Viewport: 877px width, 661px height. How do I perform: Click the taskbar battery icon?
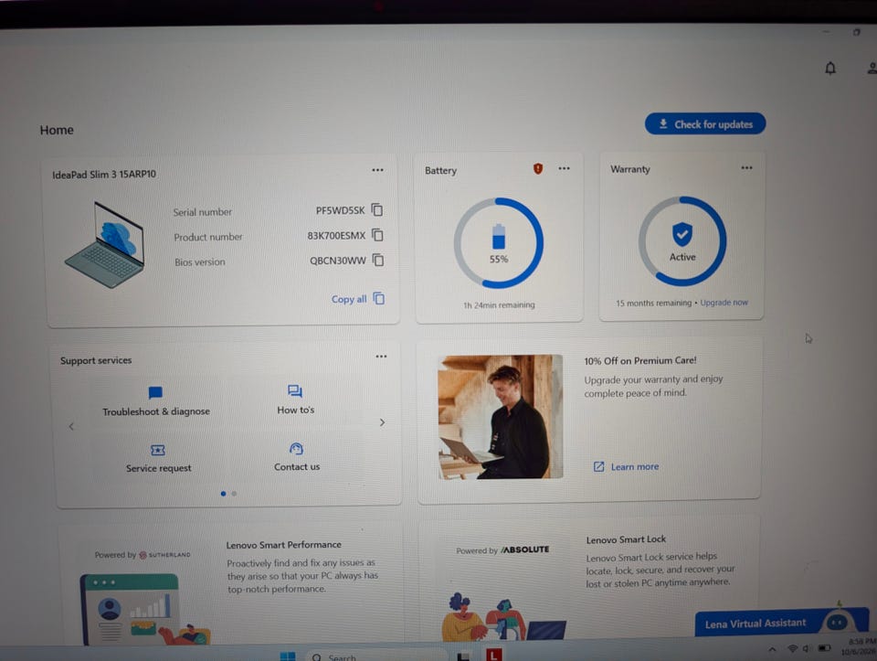pos(824,648)
